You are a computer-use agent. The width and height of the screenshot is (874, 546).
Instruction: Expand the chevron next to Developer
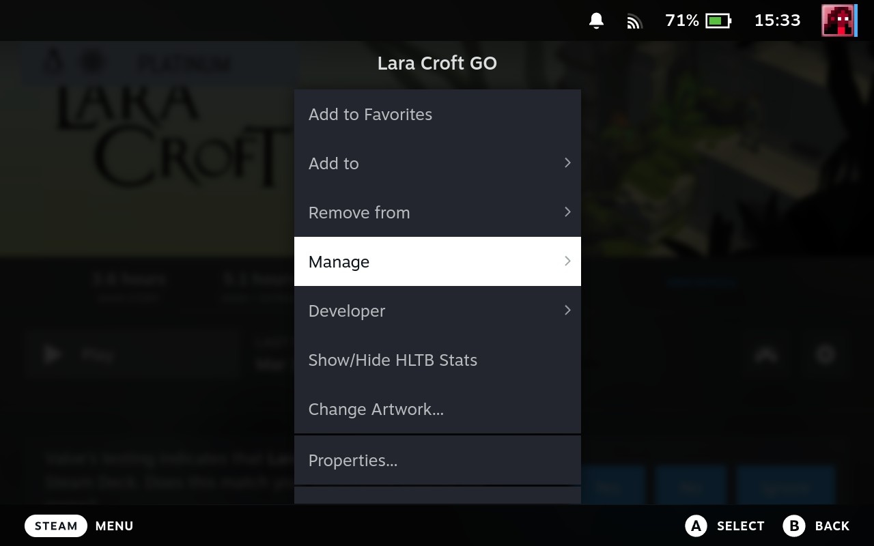point(567,310)
